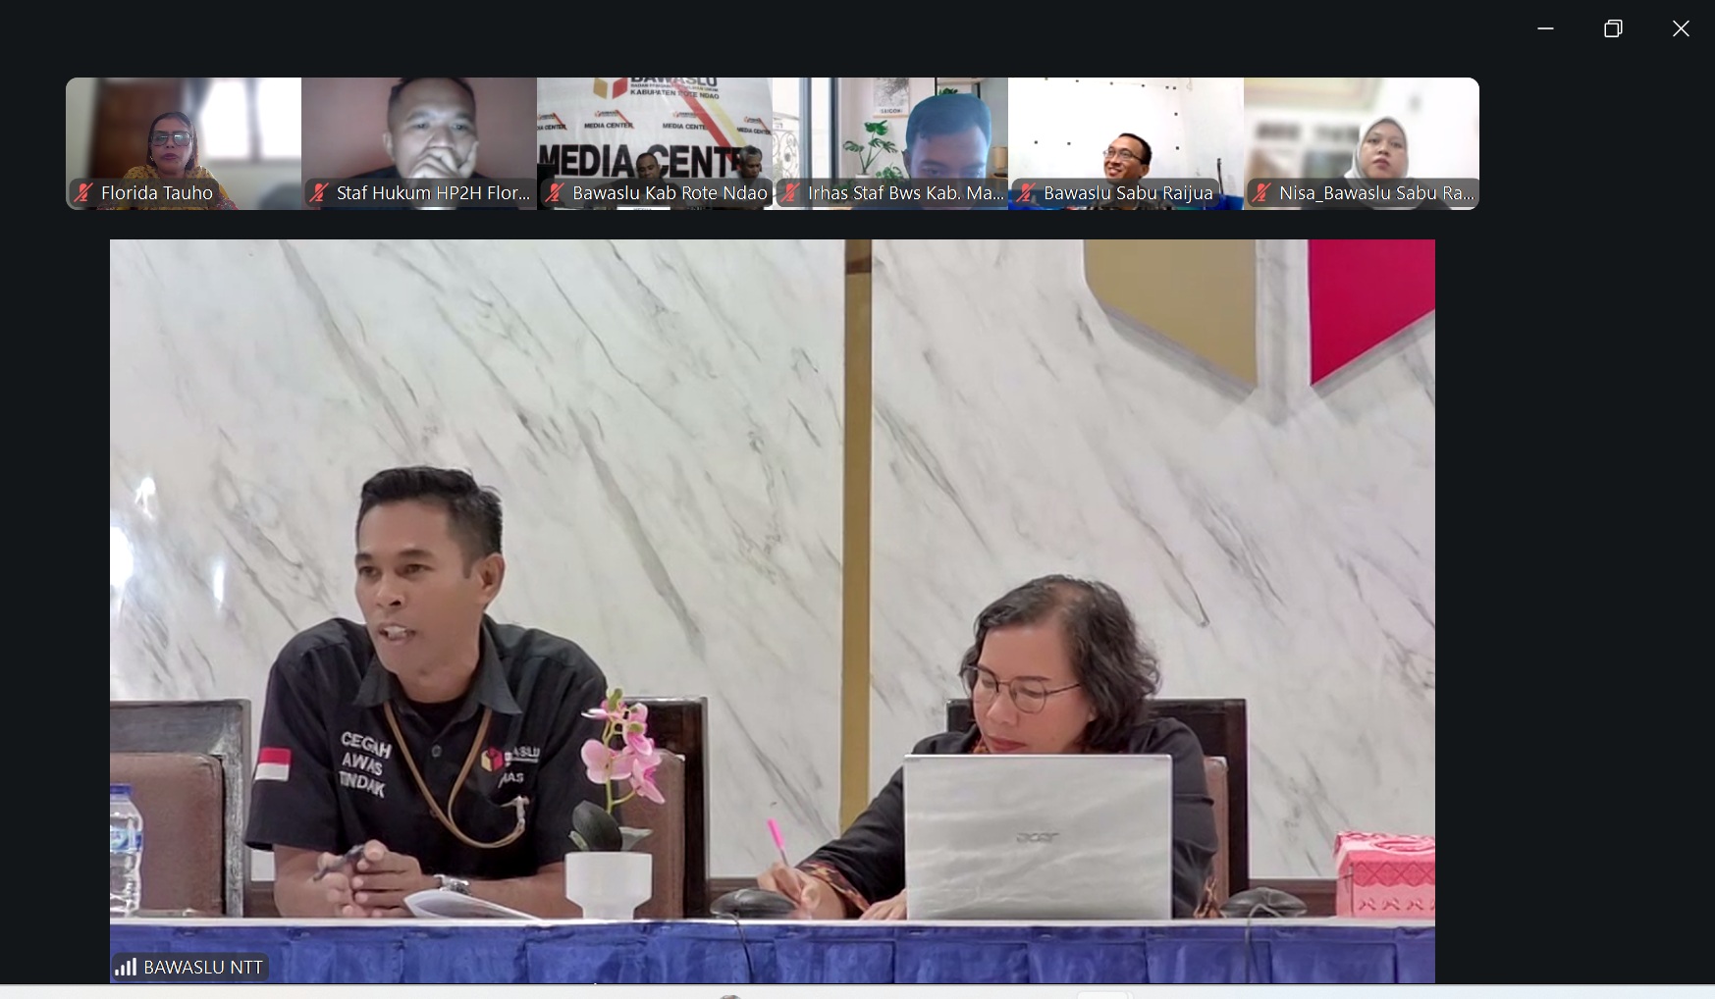Viewport: 1715px width, 999px height.
Task: Click the Bawaslu Sabu Raijua name label
Action: pyautogui.click(x=1128, y=193)
